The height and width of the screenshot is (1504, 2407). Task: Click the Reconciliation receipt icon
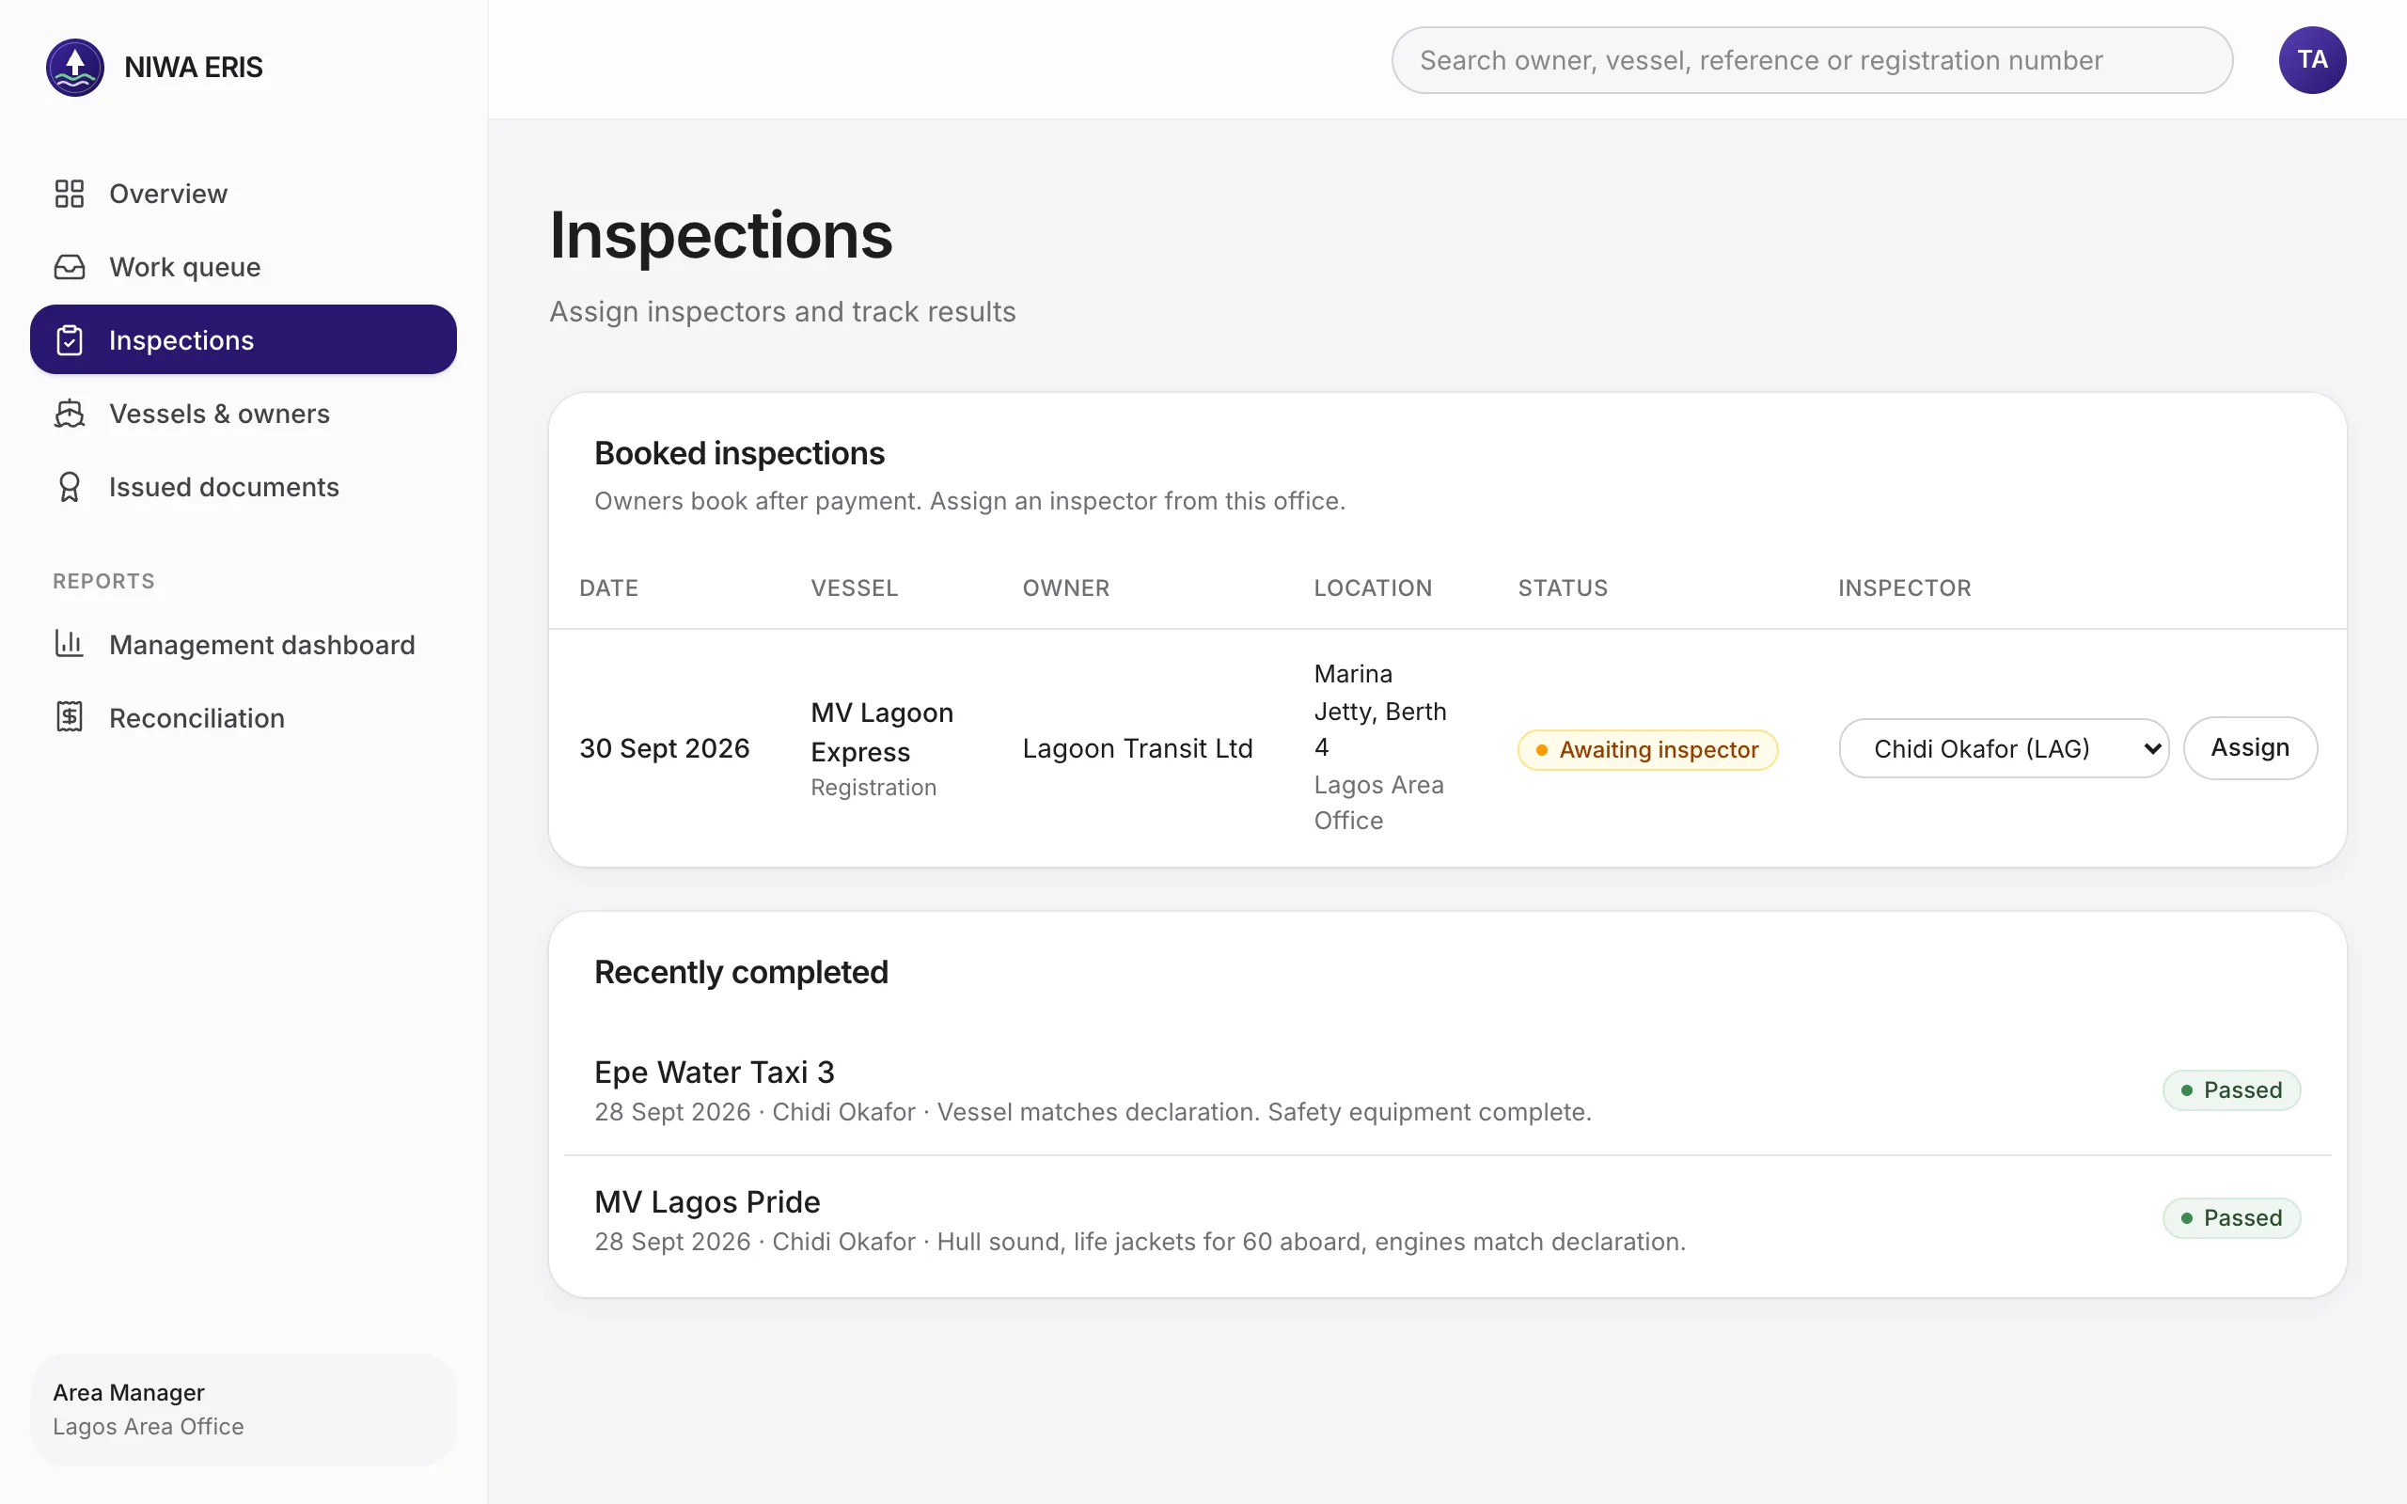pyautogui.click(x=69, y=717)
